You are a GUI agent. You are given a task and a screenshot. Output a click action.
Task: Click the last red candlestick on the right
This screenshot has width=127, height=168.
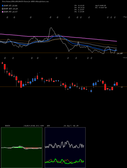pos(117,84)
